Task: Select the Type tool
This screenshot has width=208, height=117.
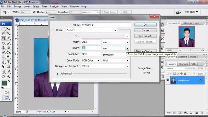Action: pos(8,62)
